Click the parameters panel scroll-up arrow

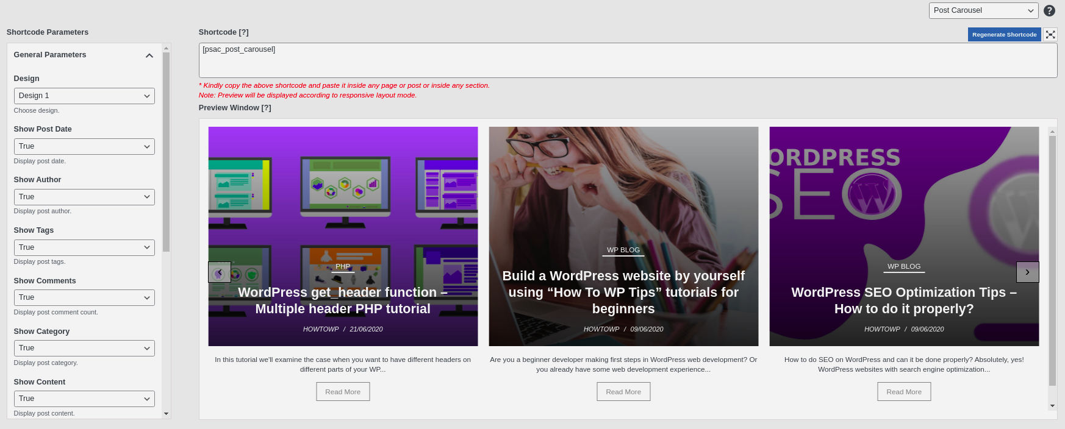click(x=166, y=48)
